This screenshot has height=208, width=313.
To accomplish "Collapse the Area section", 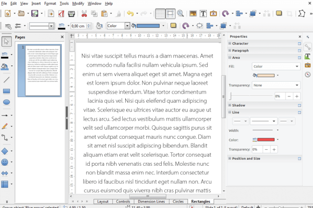I will [230, 58].
